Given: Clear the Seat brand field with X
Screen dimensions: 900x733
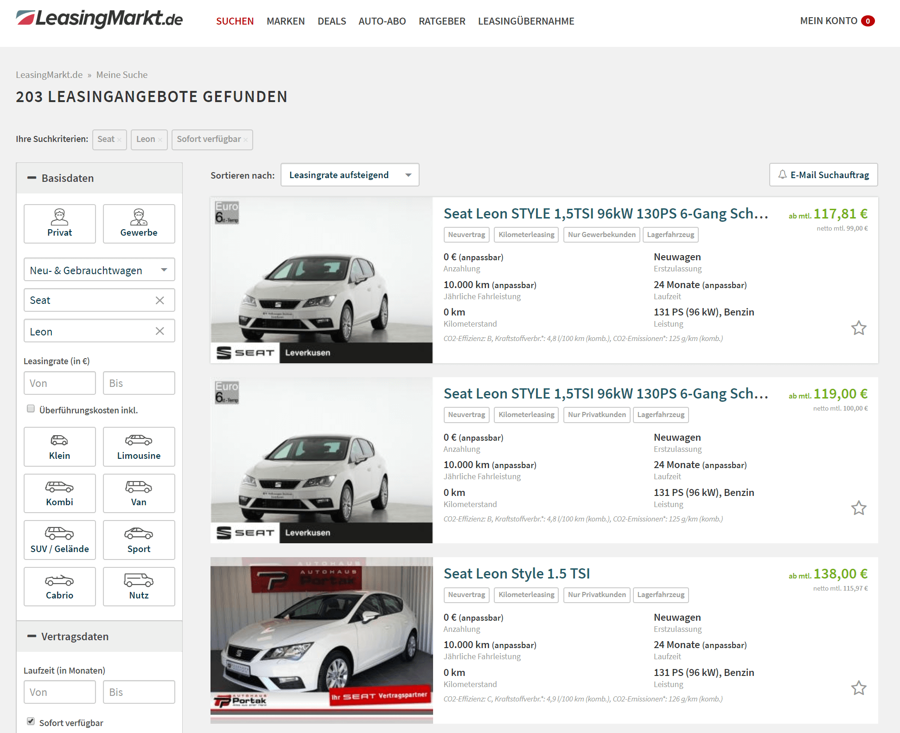Looking at the screenshot, I should pyautogui.click(x=160, y=300).
